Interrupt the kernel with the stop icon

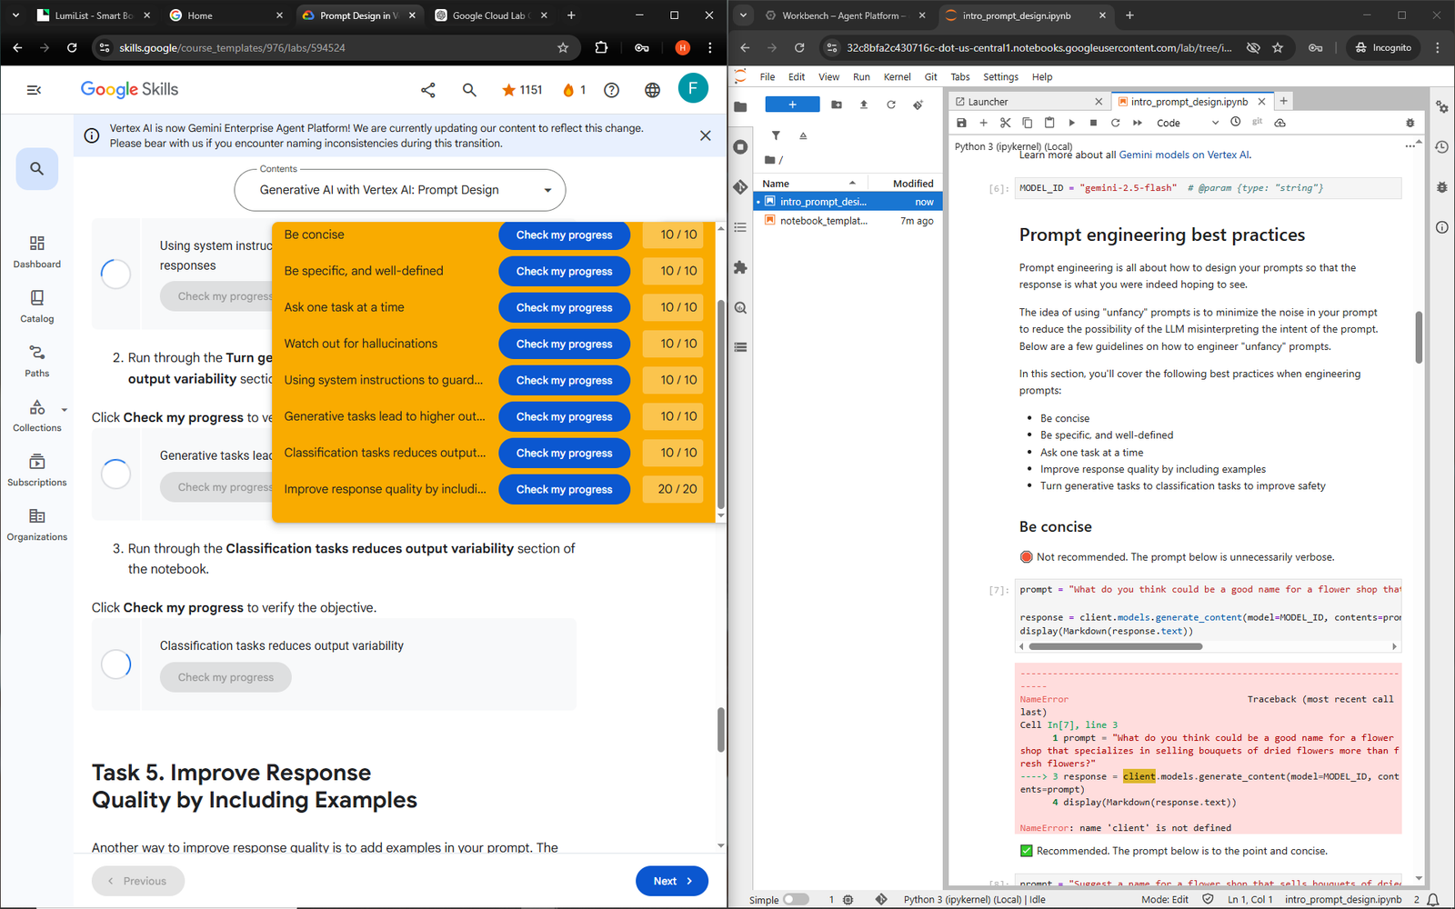[1093, 123]
